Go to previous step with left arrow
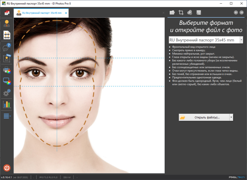This screenshot has height=180, width=247. [236, 12]
